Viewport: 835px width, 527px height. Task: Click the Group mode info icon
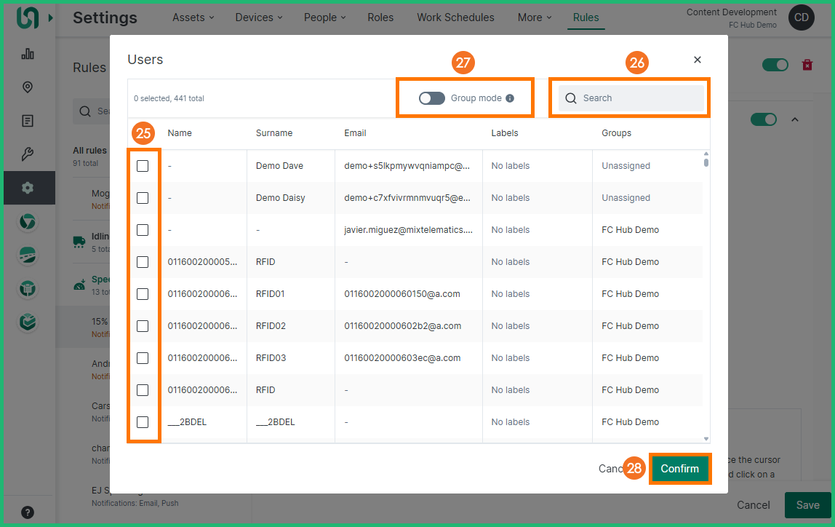510,98
